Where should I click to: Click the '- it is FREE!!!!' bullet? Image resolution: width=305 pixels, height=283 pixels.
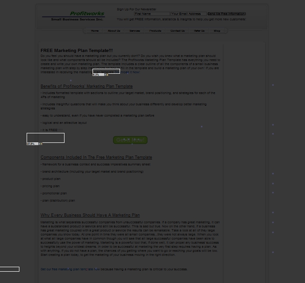[x=51, y=130]
